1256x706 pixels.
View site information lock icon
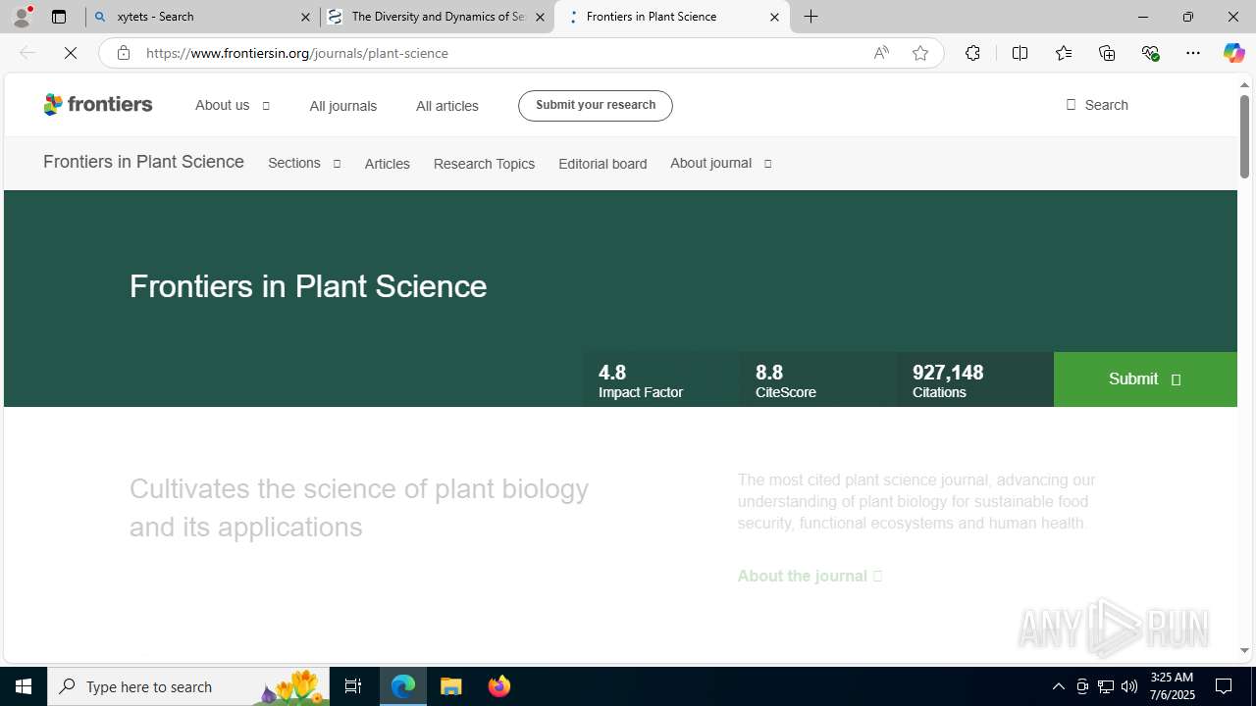coord(123,53)
